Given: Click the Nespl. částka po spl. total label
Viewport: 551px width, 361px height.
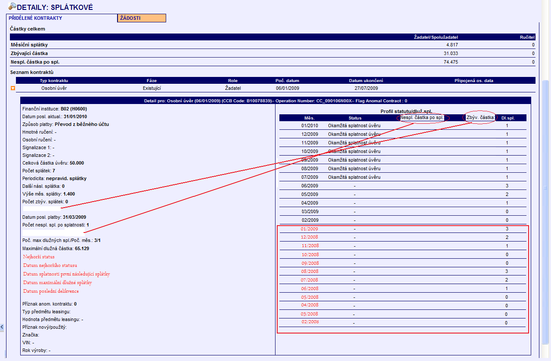Looking at the screenshot, I should tap(35, 62).
